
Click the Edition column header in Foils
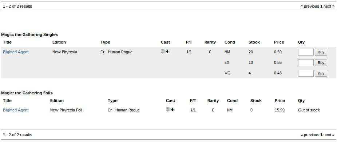(x=57, y=101)
